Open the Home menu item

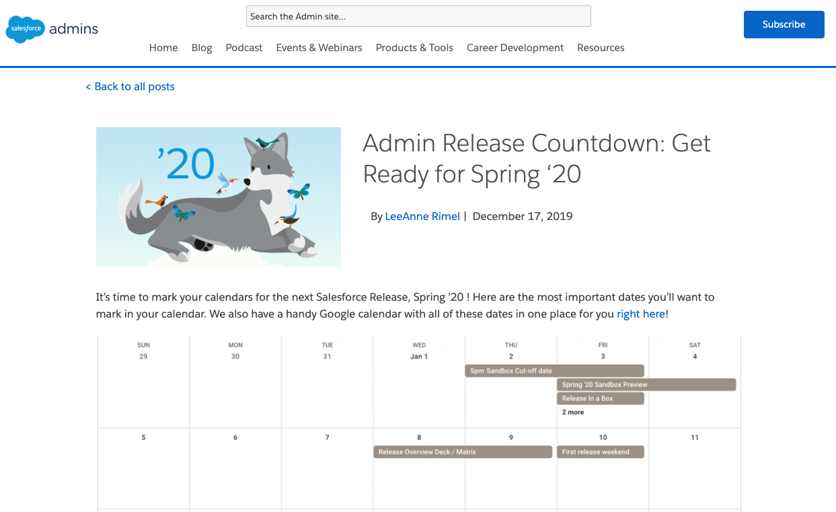pos(163,48)
